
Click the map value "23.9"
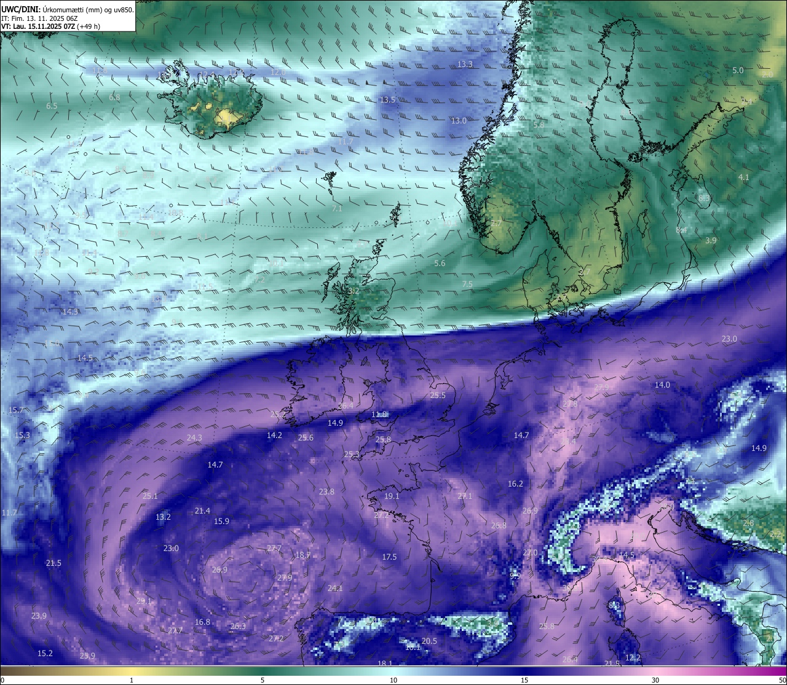39,616
